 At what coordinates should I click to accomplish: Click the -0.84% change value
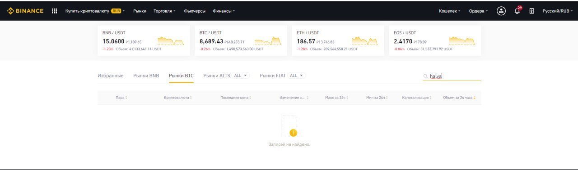click(399, 49)
